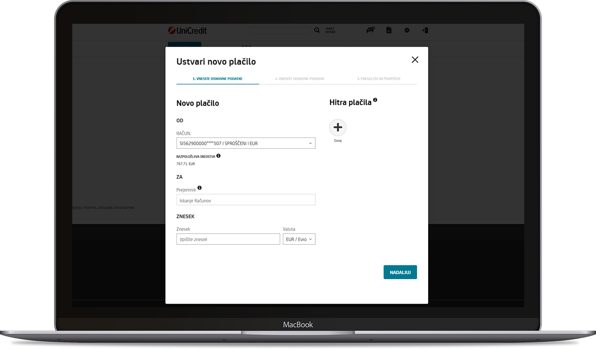The height and width of the screenshot is (350, 596).
Task: Open the Valuta EUR / Evro dropdown
Action: pos(299,239)
